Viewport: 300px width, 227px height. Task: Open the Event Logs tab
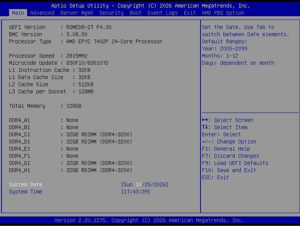(x=163, y=13)
